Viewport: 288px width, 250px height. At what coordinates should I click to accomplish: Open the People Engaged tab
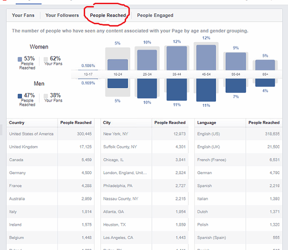click(155, 15)
